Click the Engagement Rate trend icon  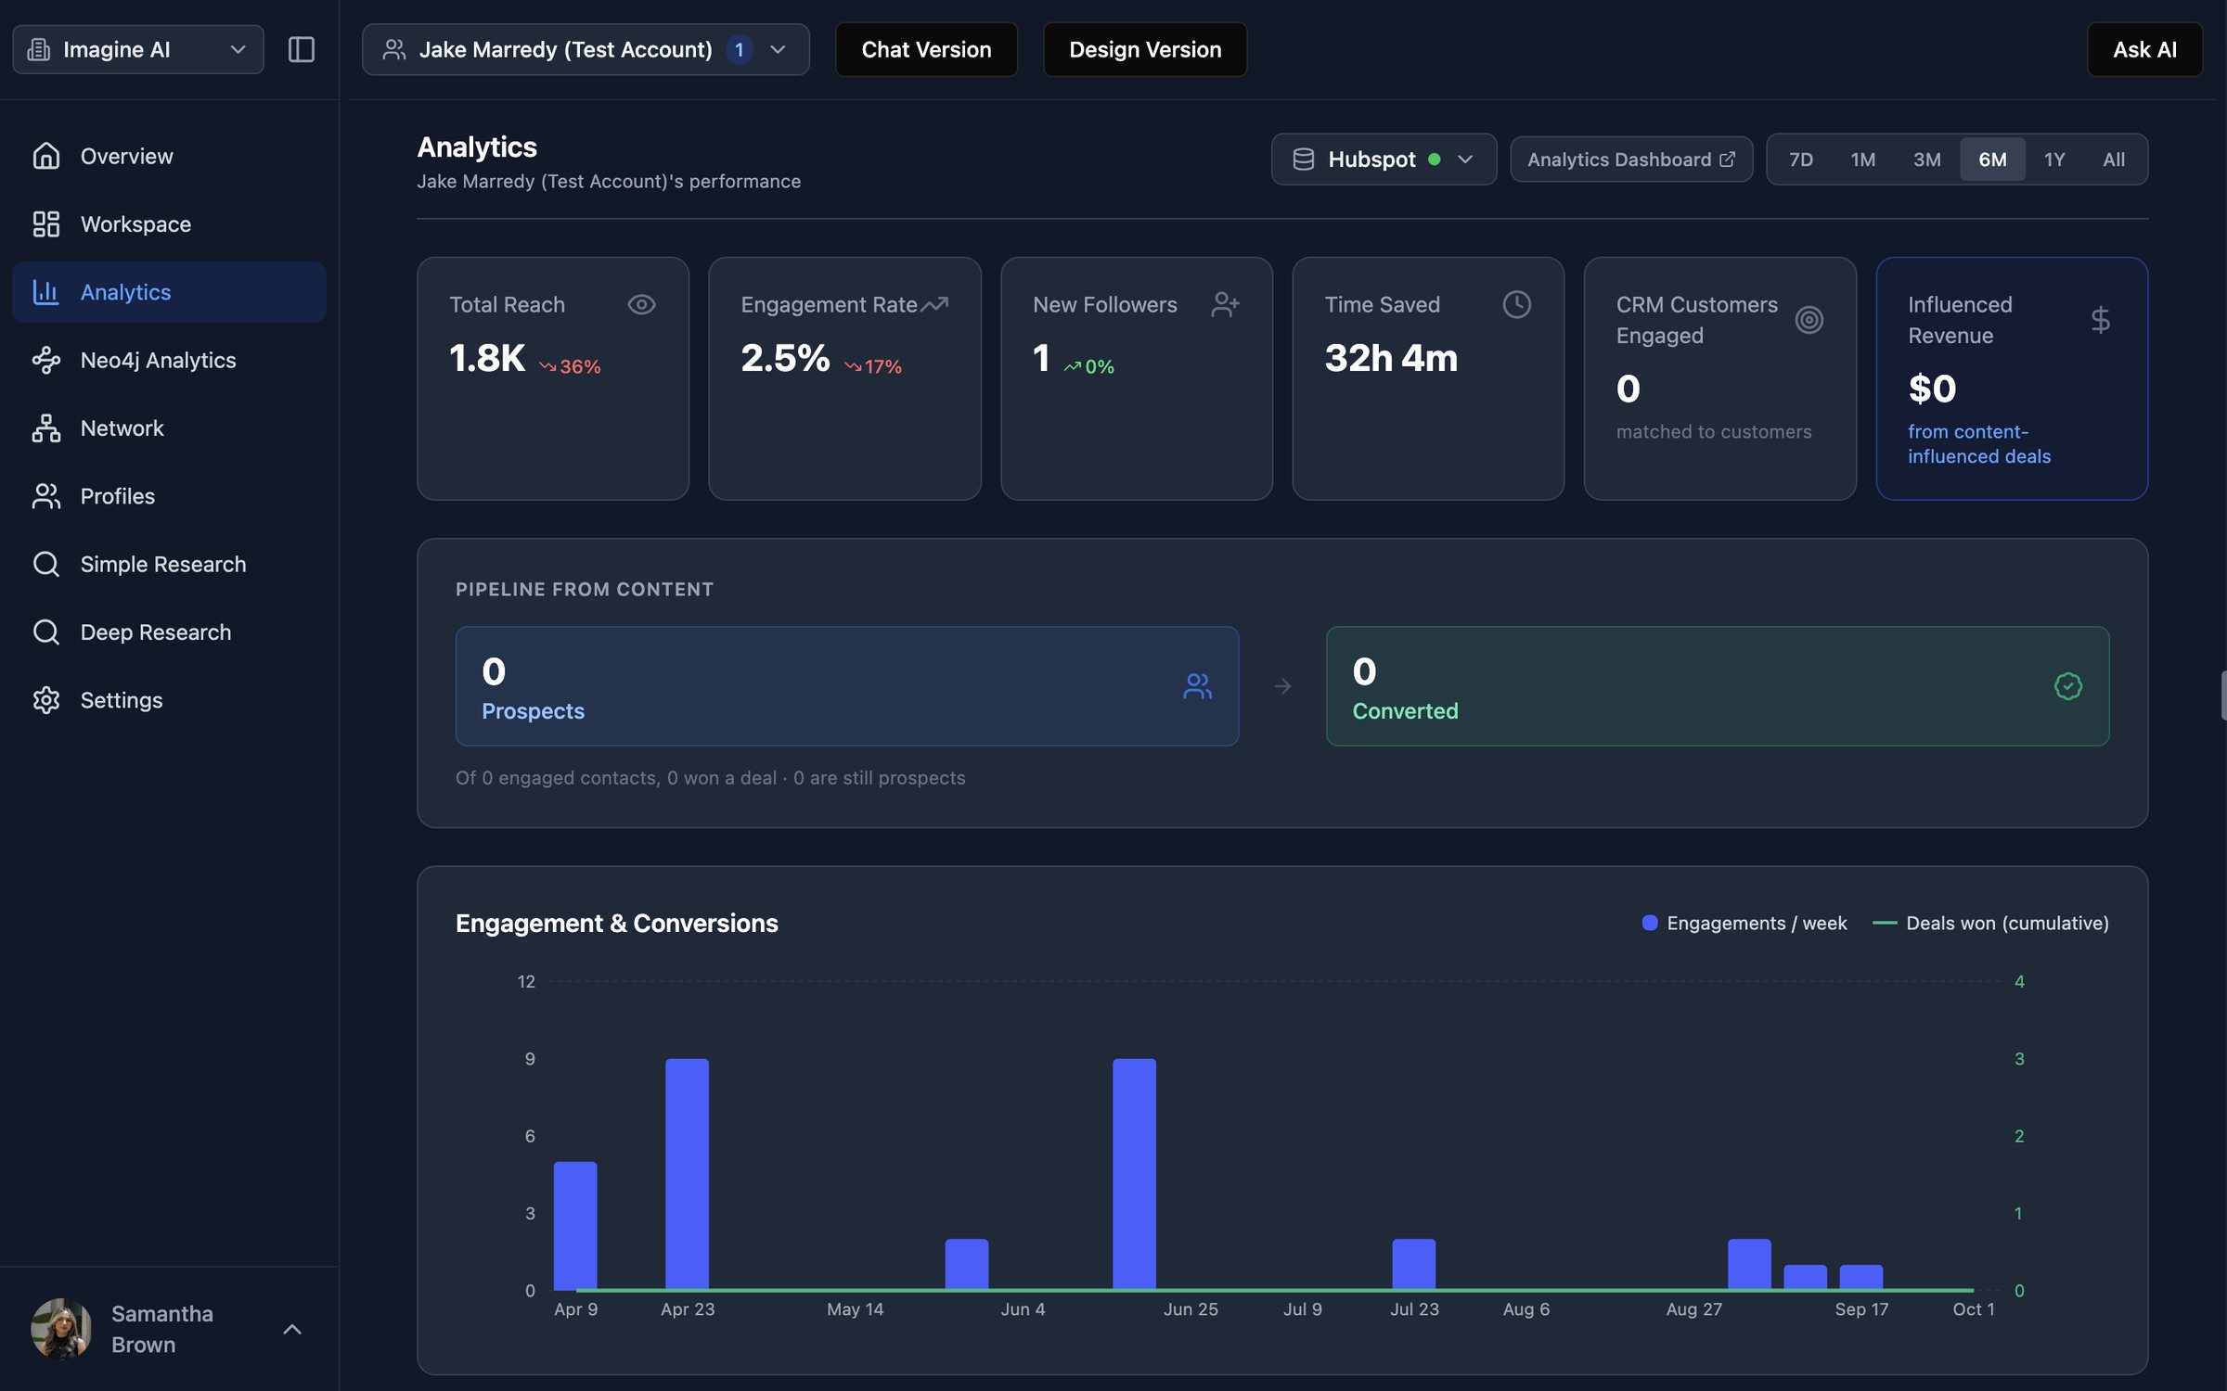tap(934, 304)
